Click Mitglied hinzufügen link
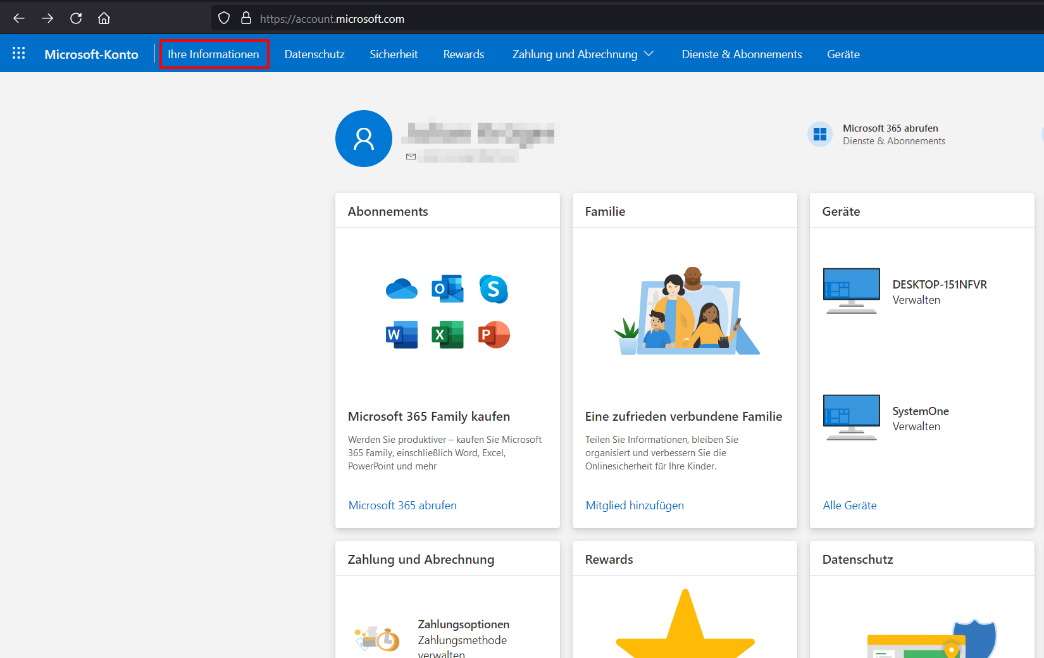The width and height of the screenshot is (1044, 658). pos(635,505)
